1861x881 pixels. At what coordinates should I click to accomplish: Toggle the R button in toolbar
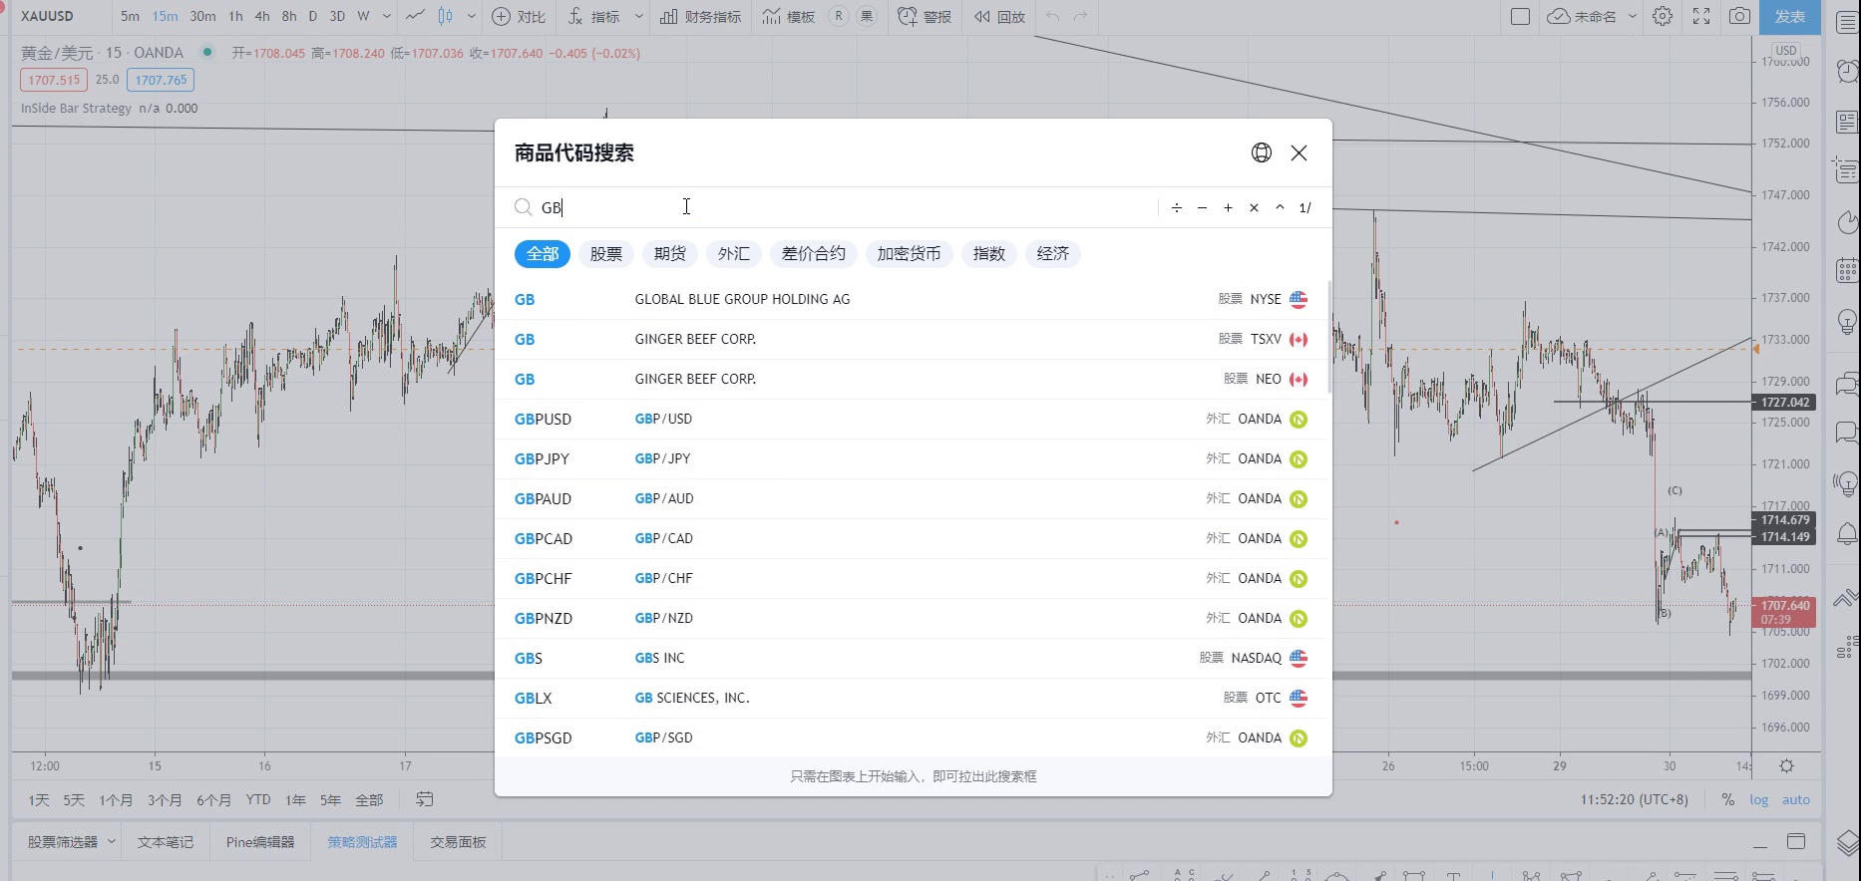tap(838, 16)
